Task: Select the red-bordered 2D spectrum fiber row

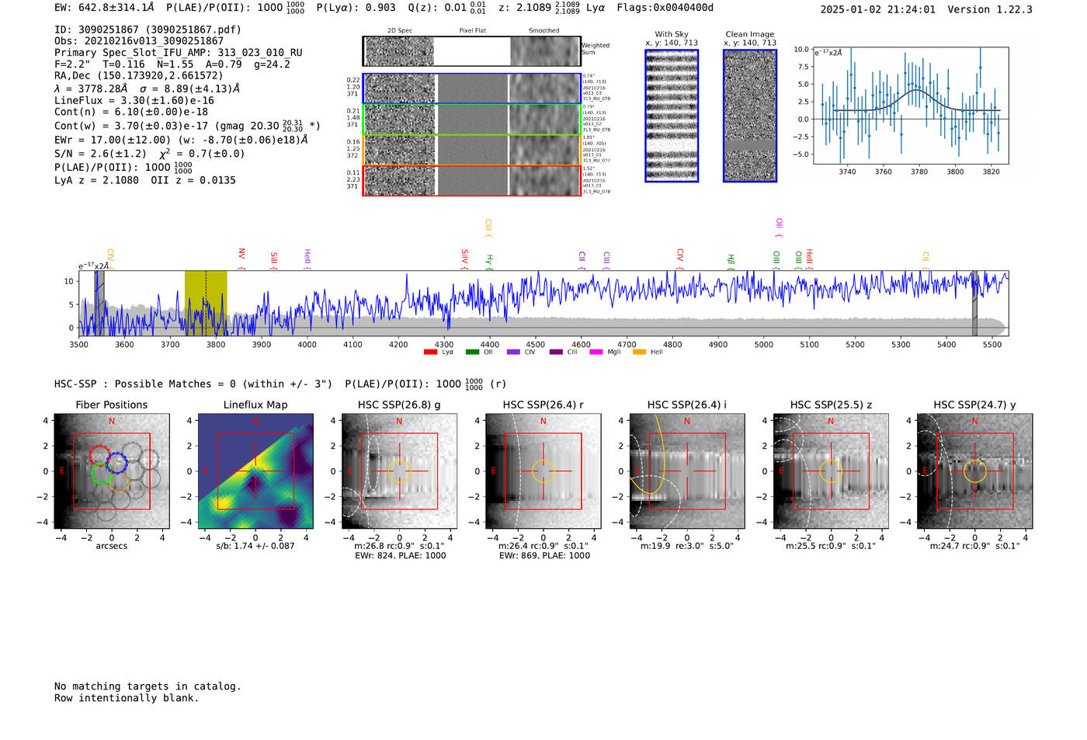Action: click(x=472, y=180)
